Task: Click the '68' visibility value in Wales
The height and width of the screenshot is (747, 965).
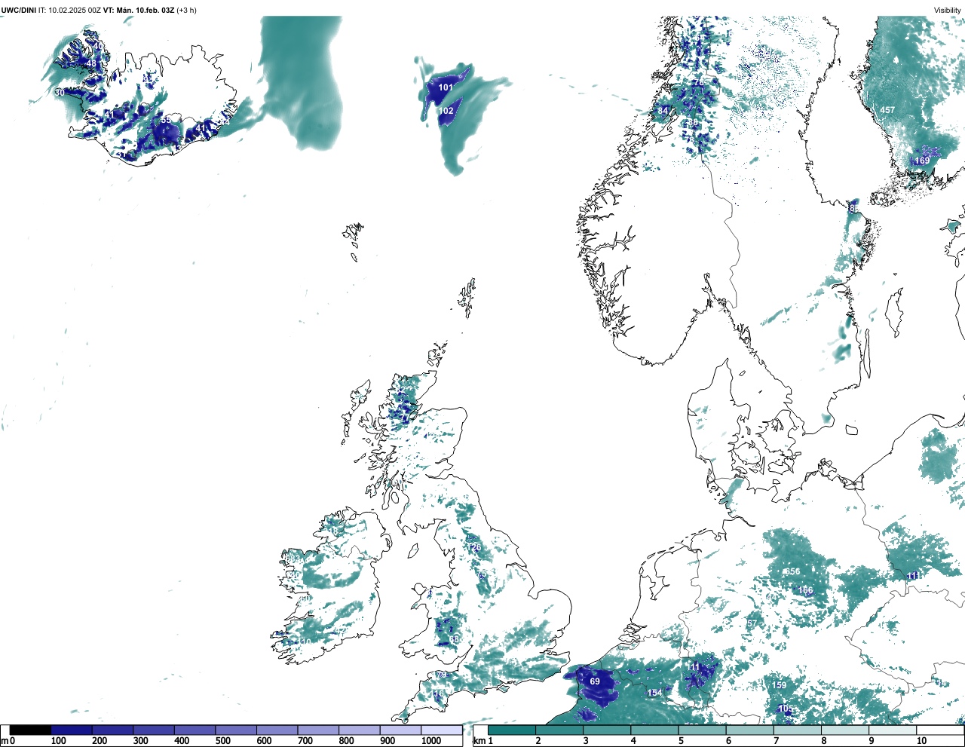Action: 454,639
